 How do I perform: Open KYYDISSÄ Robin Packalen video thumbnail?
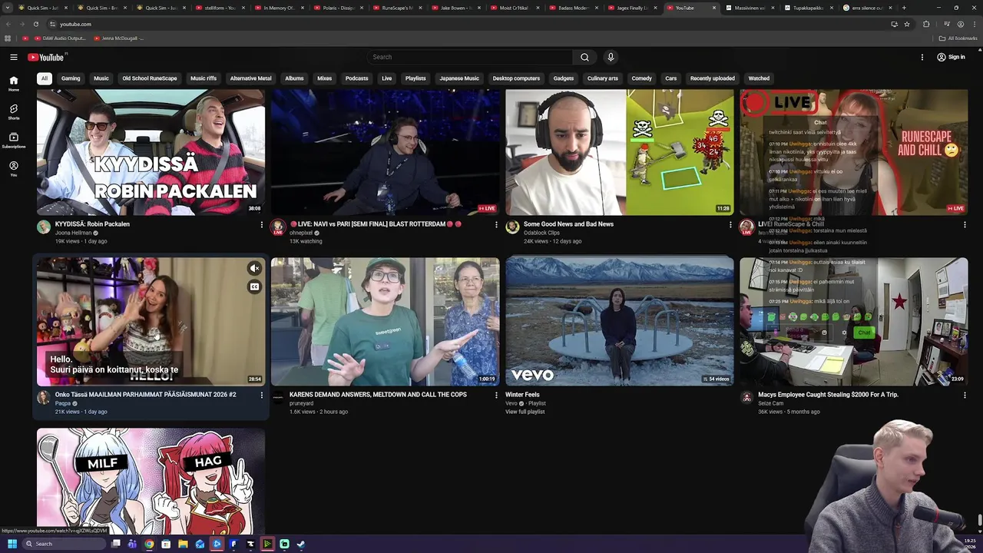click(x=151, y=152)
